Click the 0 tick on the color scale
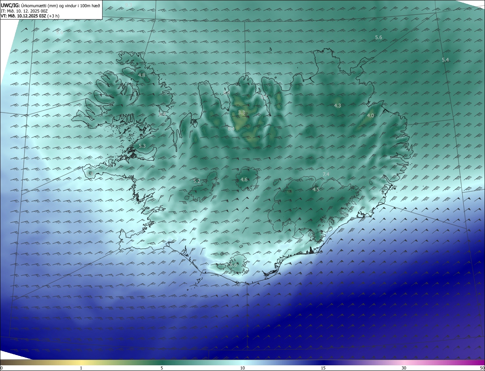 pos(2,368)
